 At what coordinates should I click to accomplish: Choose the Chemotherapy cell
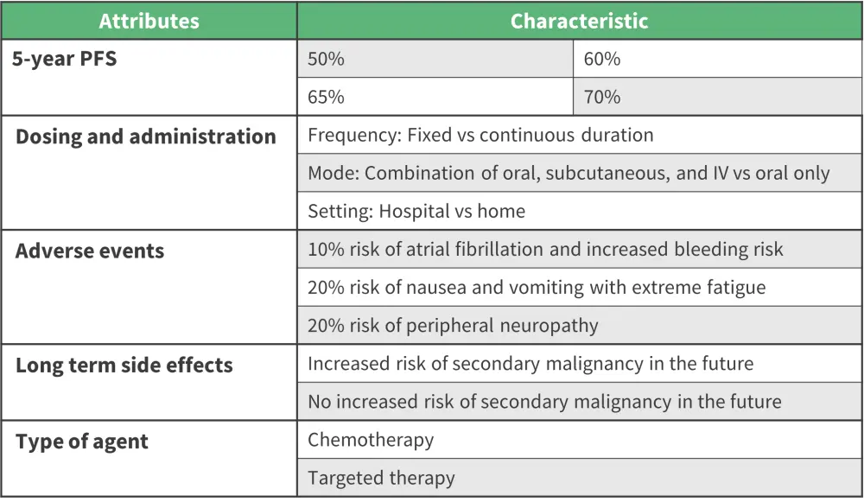point(371,440)
